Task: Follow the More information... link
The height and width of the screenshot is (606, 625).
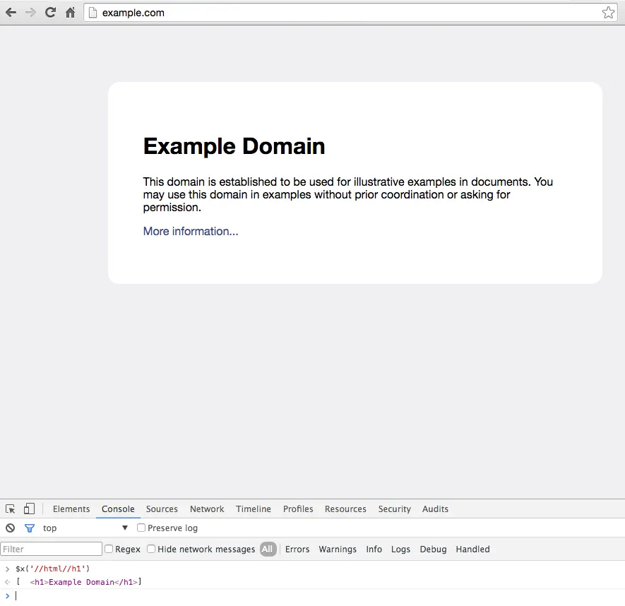Action: pos(191,231)
